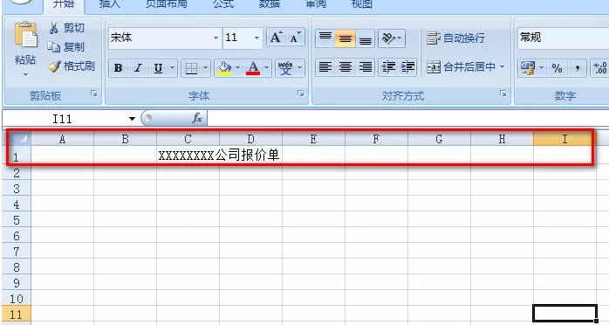Align text to top of cell
Viewport: 609px width, 325px height.
click(x=325, y=38)
